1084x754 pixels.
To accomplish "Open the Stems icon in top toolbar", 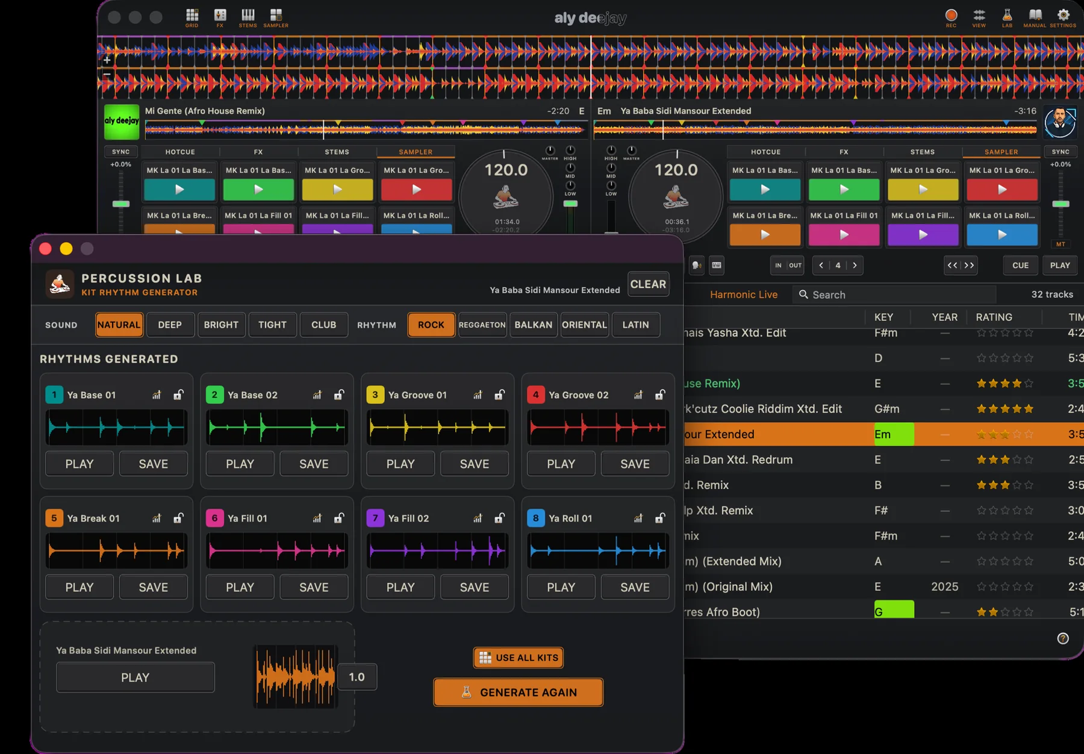I will (248, 17).
